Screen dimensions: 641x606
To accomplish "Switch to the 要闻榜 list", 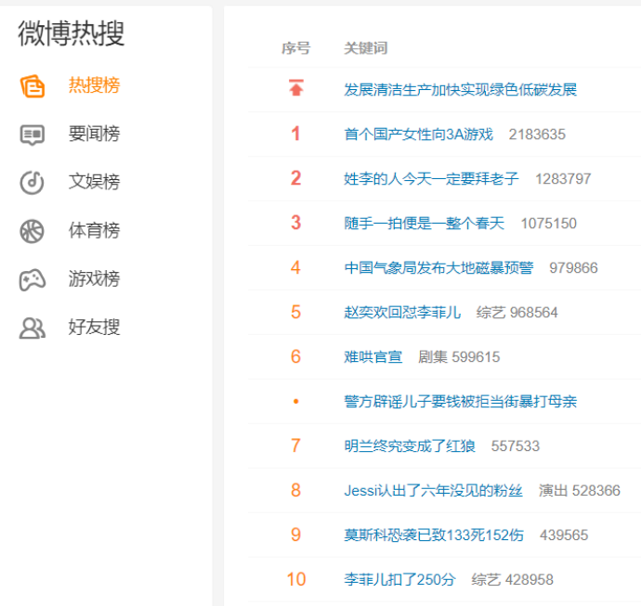I will click(94, 134).
